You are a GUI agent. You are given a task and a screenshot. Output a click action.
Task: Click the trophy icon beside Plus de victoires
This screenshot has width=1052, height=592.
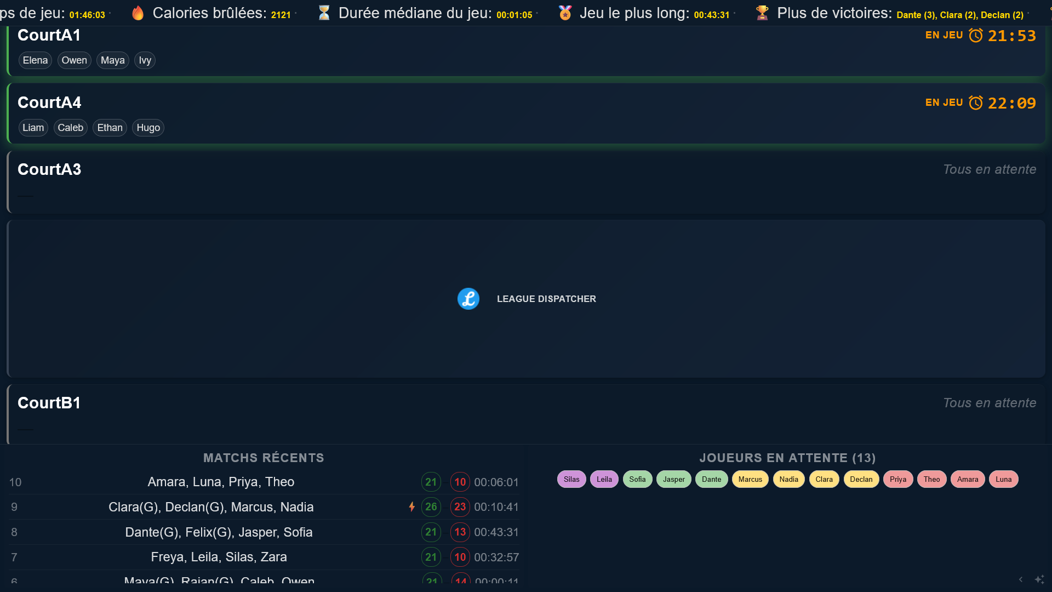coord(762,13)
